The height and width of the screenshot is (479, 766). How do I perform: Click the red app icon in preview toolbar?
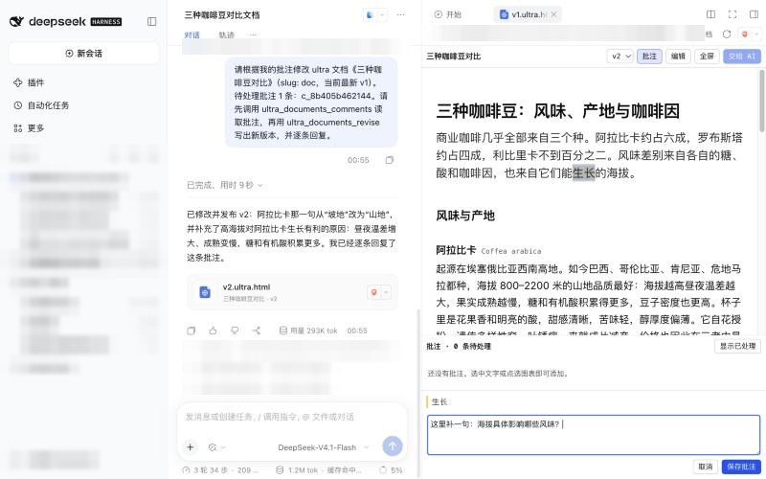[x=745, y=34]
